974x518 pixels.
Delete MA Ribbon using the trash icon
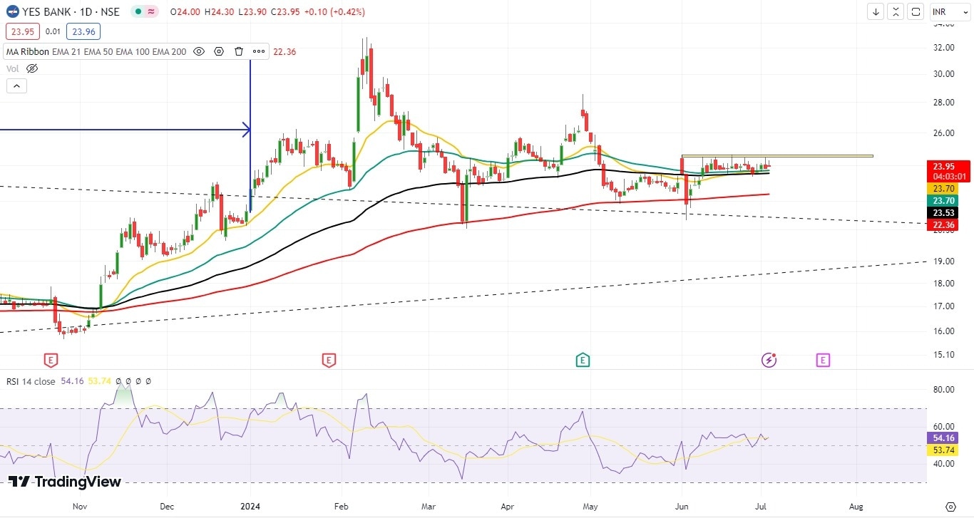point(238,51)
